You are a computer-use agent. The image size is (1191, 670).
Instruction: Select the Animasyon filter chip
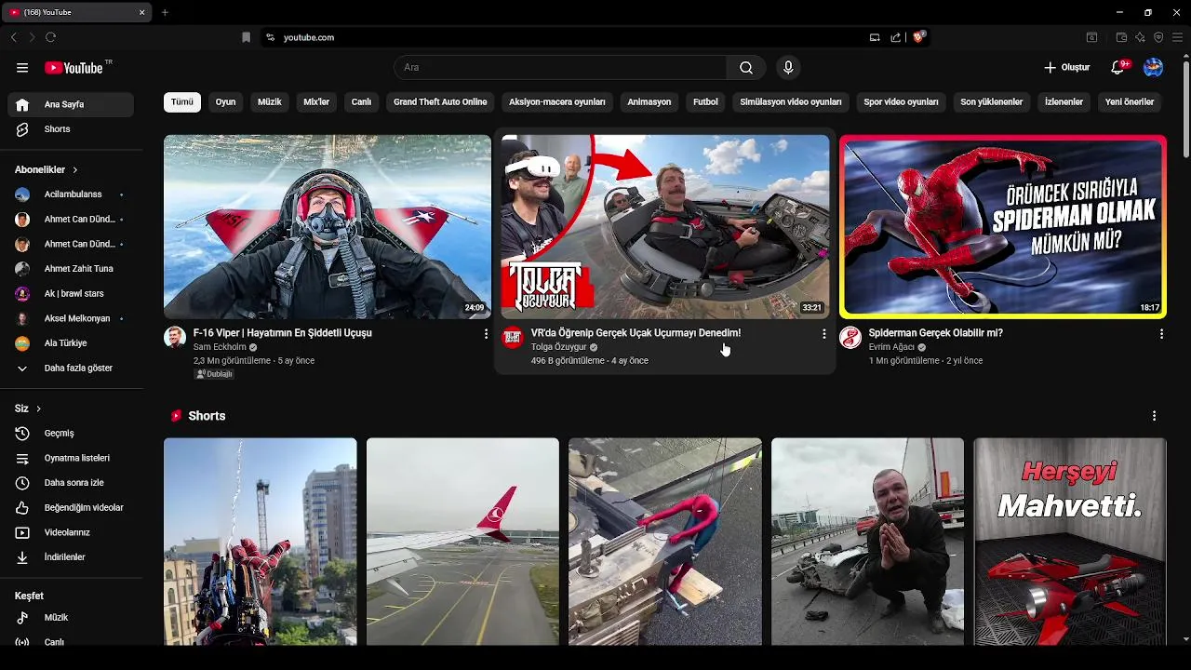[649, 102]
